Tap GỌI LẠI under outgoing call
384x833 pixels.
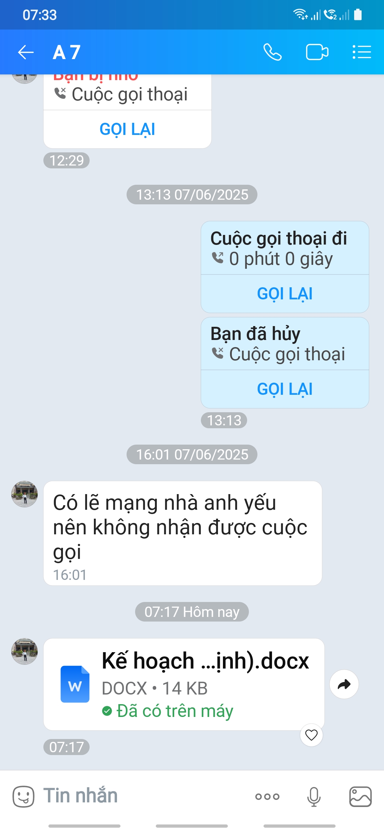coord(285,294)
